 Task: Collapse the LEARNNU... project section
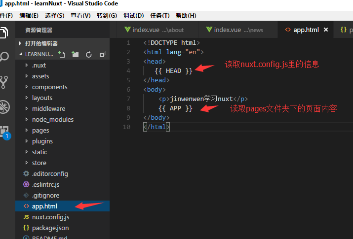click(x=20, y=54)
